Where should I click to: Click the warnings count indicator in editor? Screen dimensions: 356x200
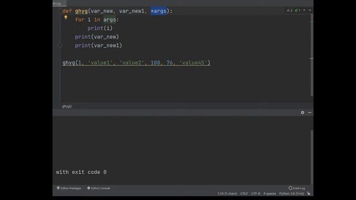[289, 11]
